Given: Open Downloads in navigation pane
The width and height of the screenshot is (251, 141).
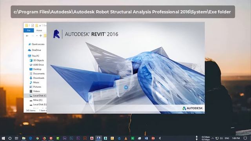Looking at the screenshot, I should pos(37,78).
